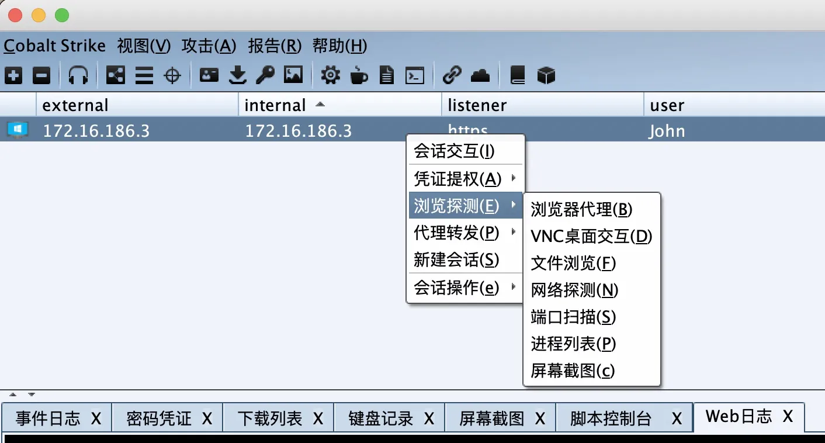Open the 视图(V) menu in the menu bar

pos(144,46)
